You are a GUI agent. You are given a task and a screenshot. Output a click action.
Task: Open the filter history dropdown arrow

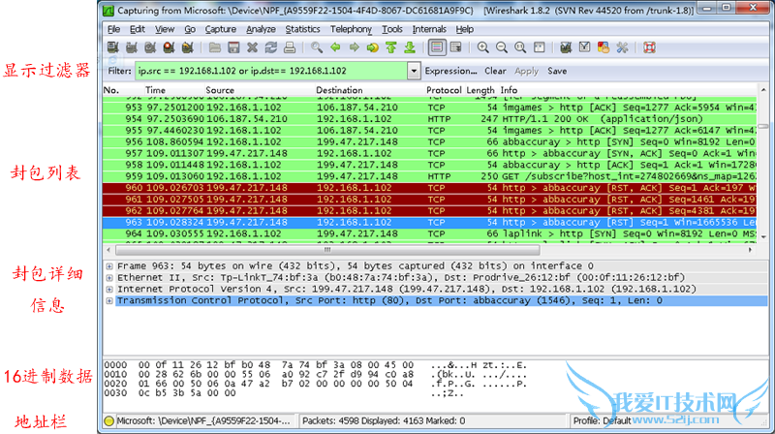[x=414, y=71]
